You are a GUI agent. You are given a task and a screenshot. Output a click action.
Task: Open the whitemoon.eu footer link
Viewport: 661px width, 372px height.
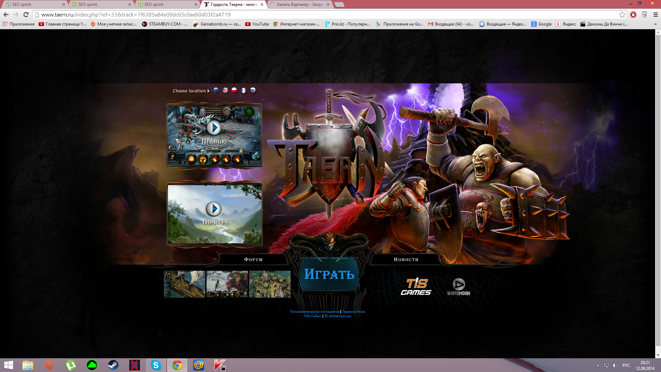pyautogui.click(x=338, y=316)
